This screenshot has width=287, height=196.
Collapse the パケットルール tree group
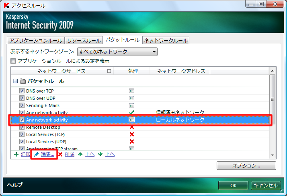[15, 81]
